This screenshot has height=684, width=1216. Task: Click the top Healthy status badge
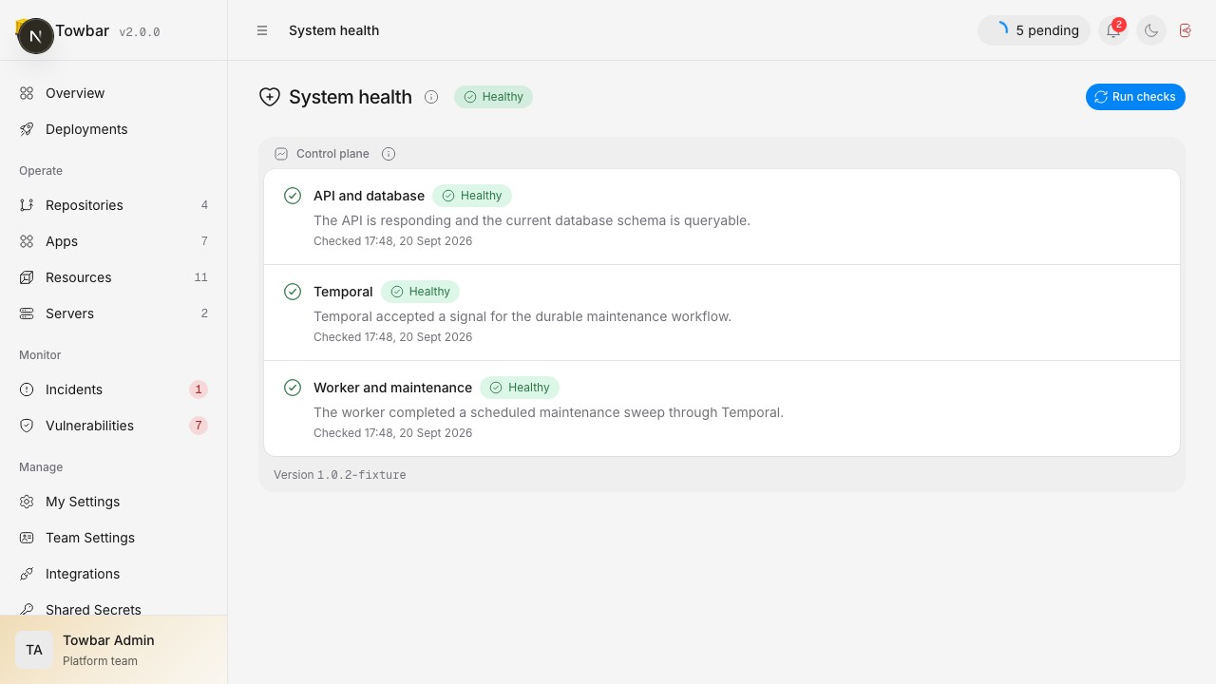pos(493,97)
